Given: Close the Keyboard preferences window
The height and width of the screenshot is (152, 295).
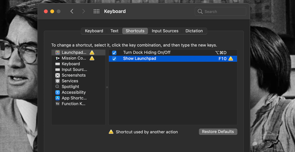Looking at the screenshot, I should tap(46, 11).
